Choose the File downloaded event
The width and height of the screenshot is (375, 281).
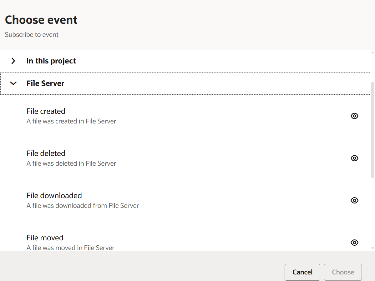tap(54, 196)
